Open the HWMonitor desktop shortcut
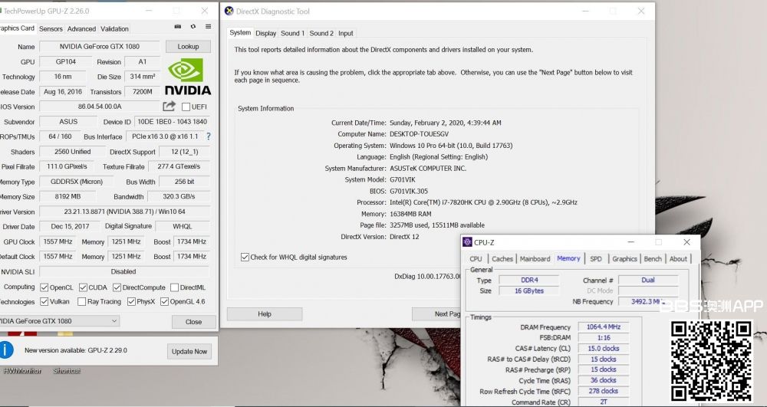The image size is (767, 407). [x=22, y=371]
